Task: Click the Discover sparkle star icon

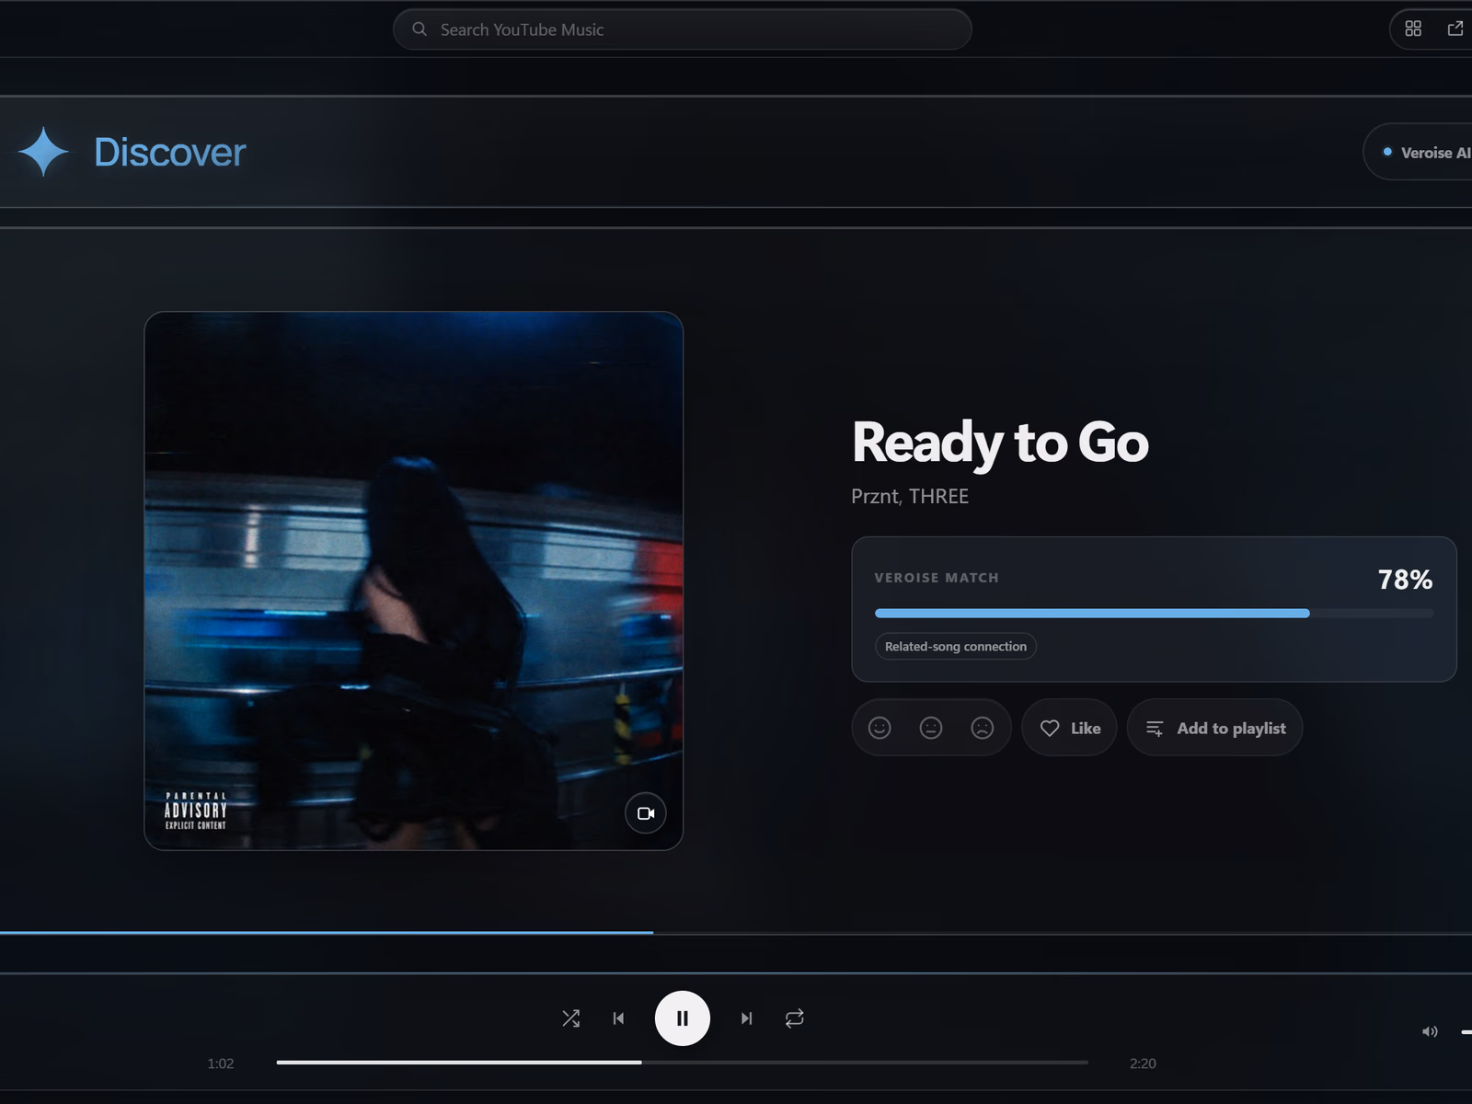Action: [x=43, y=152]
